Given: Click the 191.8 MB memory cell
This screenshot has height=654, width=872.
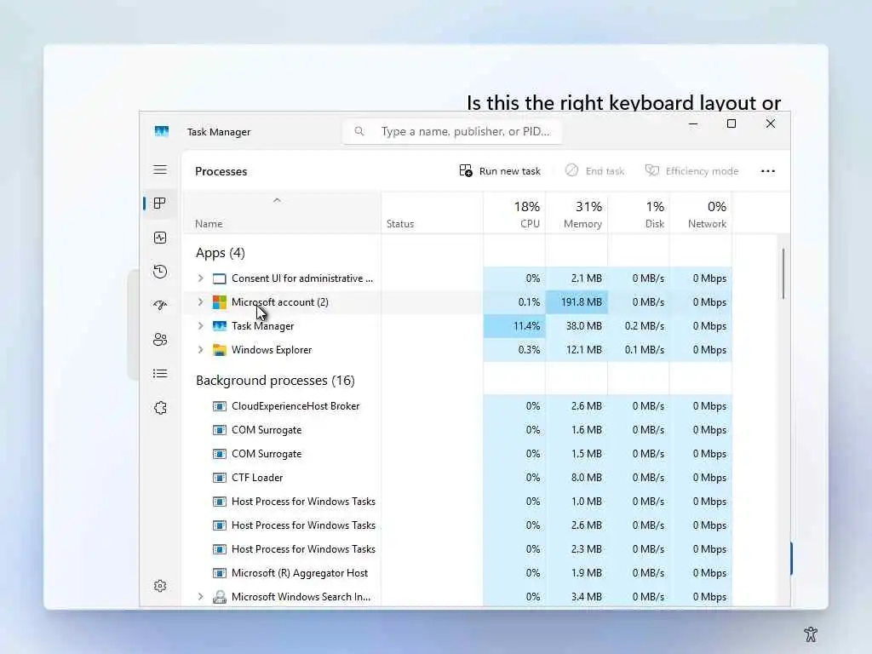Looking at the screenshot, I should point(577,302).
